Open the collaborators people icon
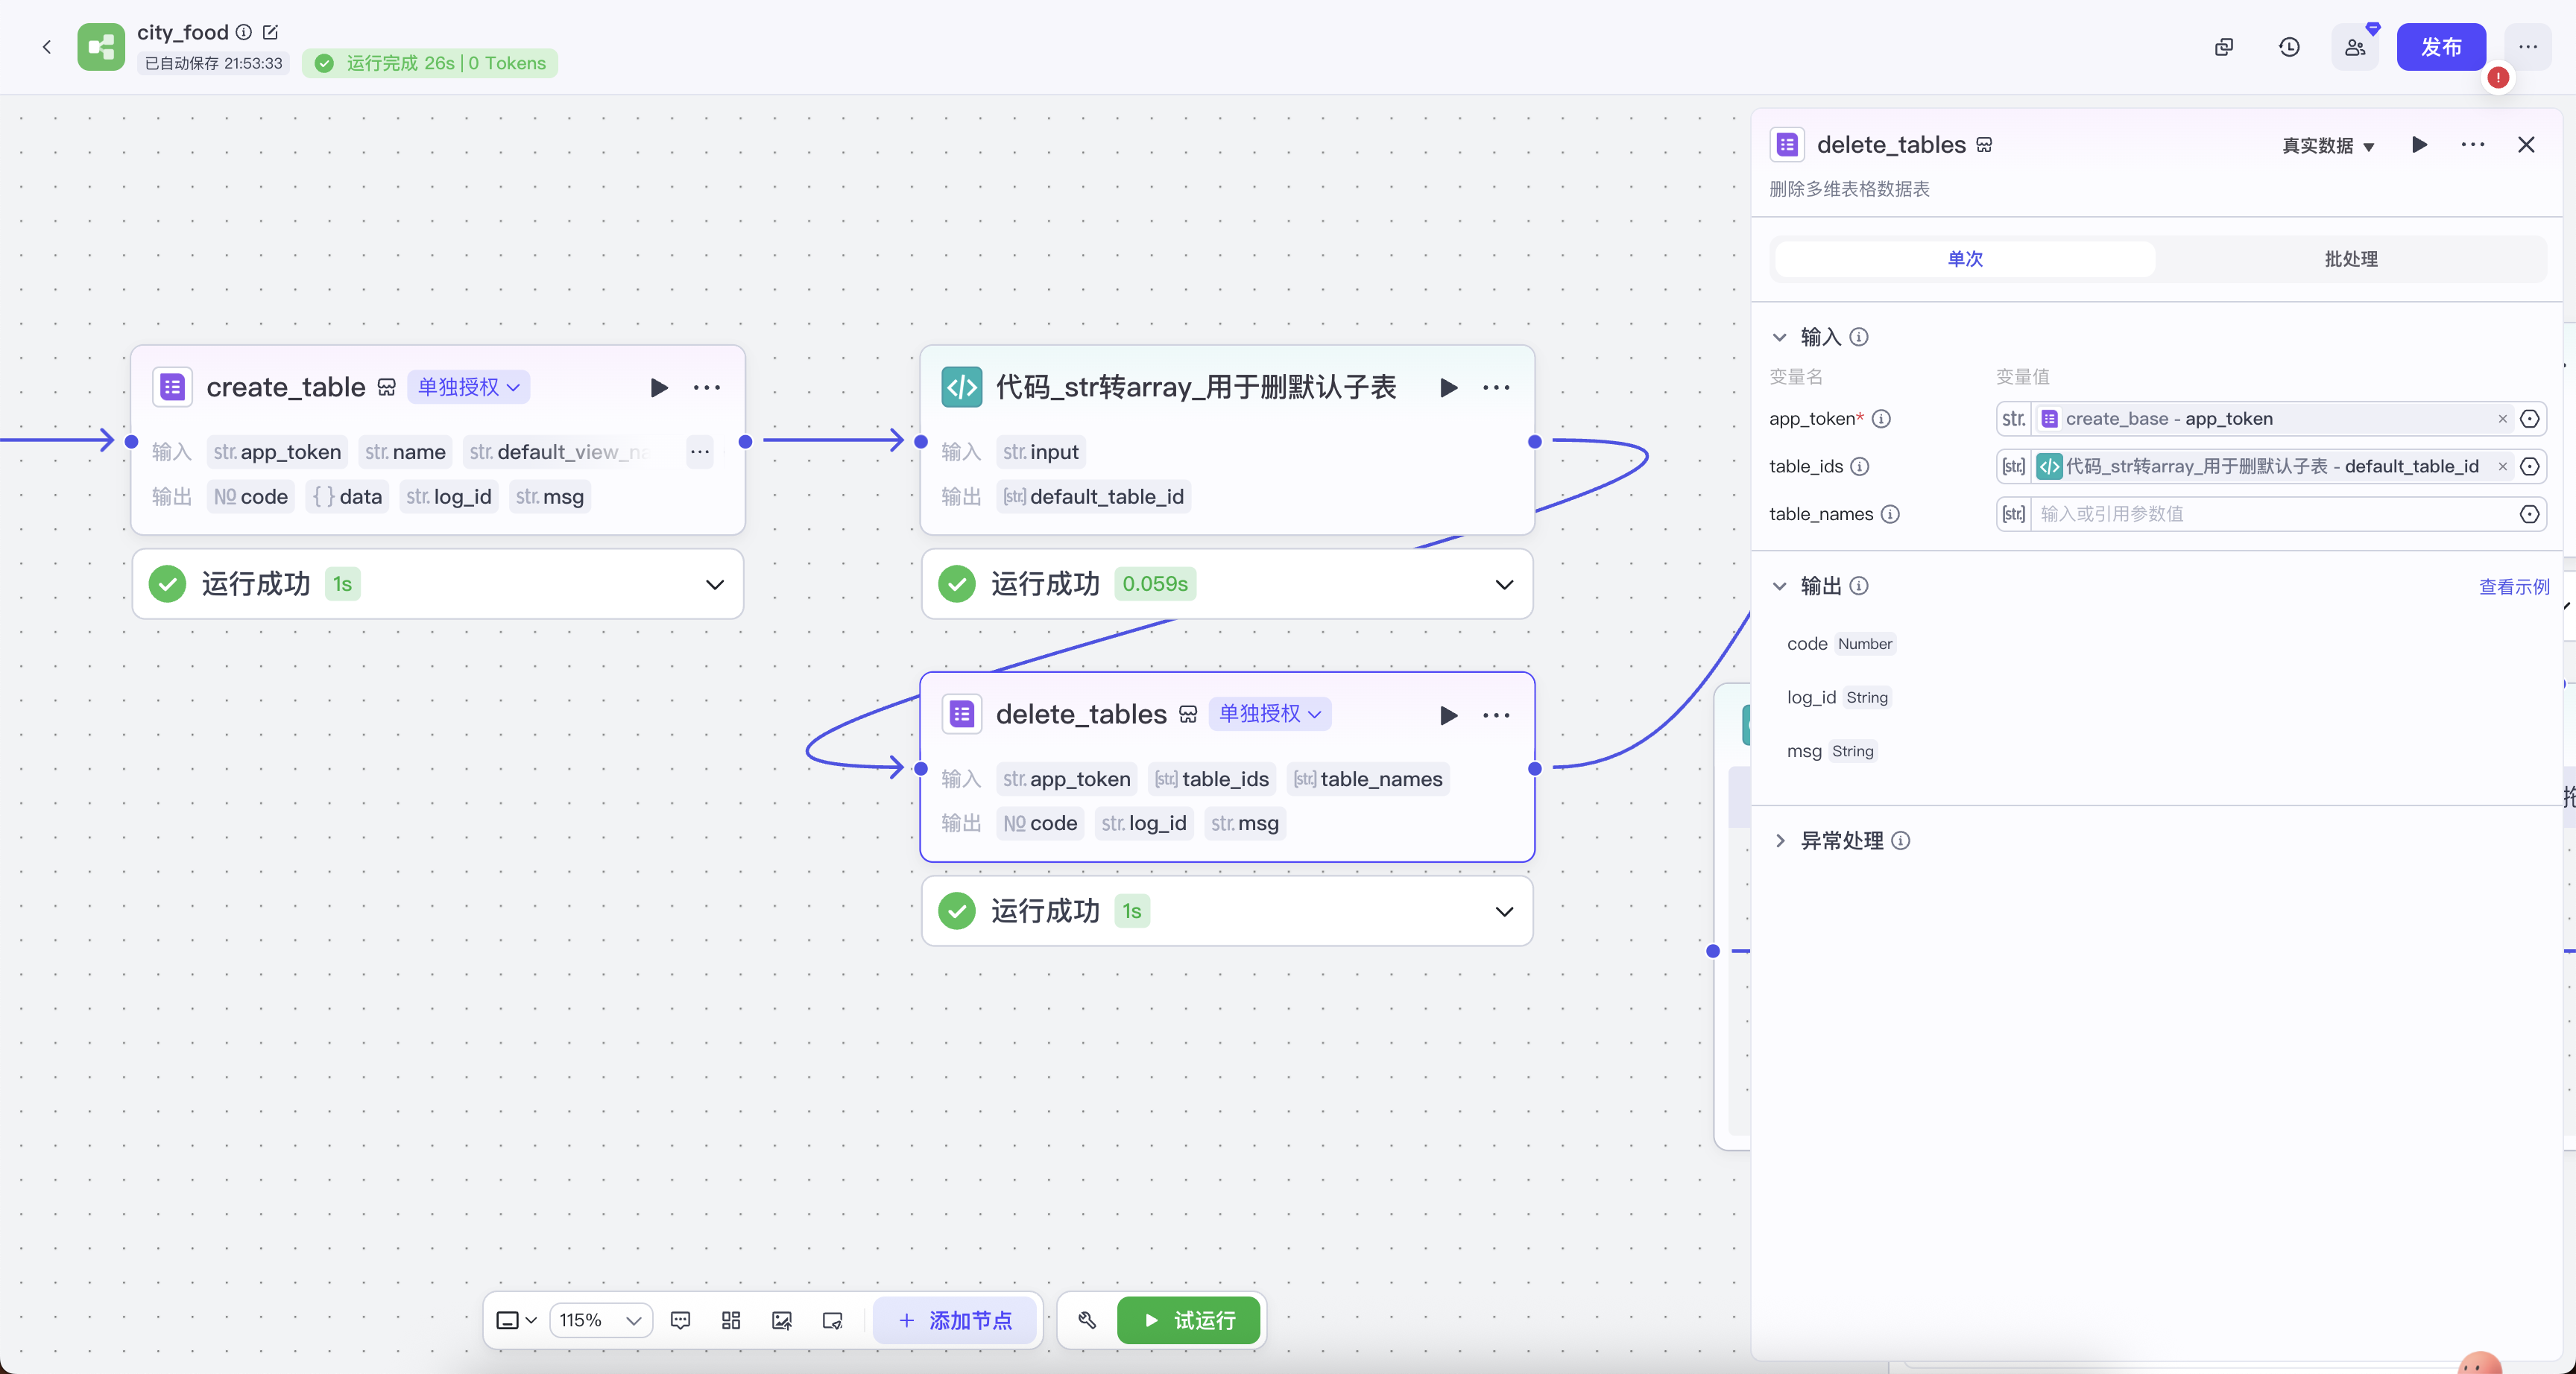The width and height of the screenshot is (2576, 1374). (2355, 47)
